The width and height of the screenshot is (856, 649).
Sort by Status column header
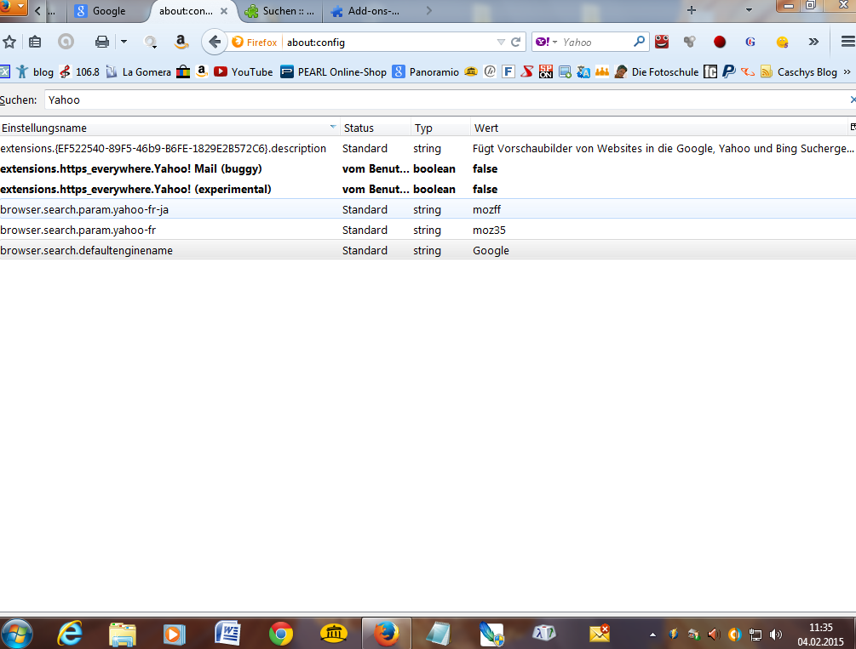pos(376,128)
